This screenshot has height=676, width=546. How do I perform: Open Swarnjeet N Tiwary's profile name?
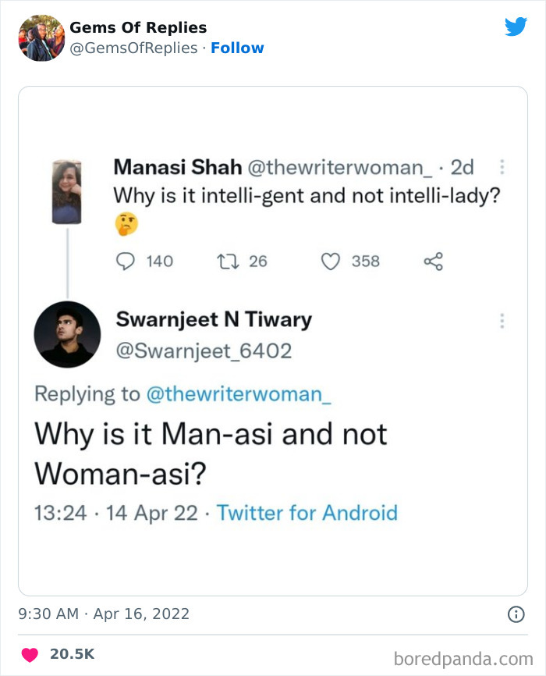[x=213, y=319]
